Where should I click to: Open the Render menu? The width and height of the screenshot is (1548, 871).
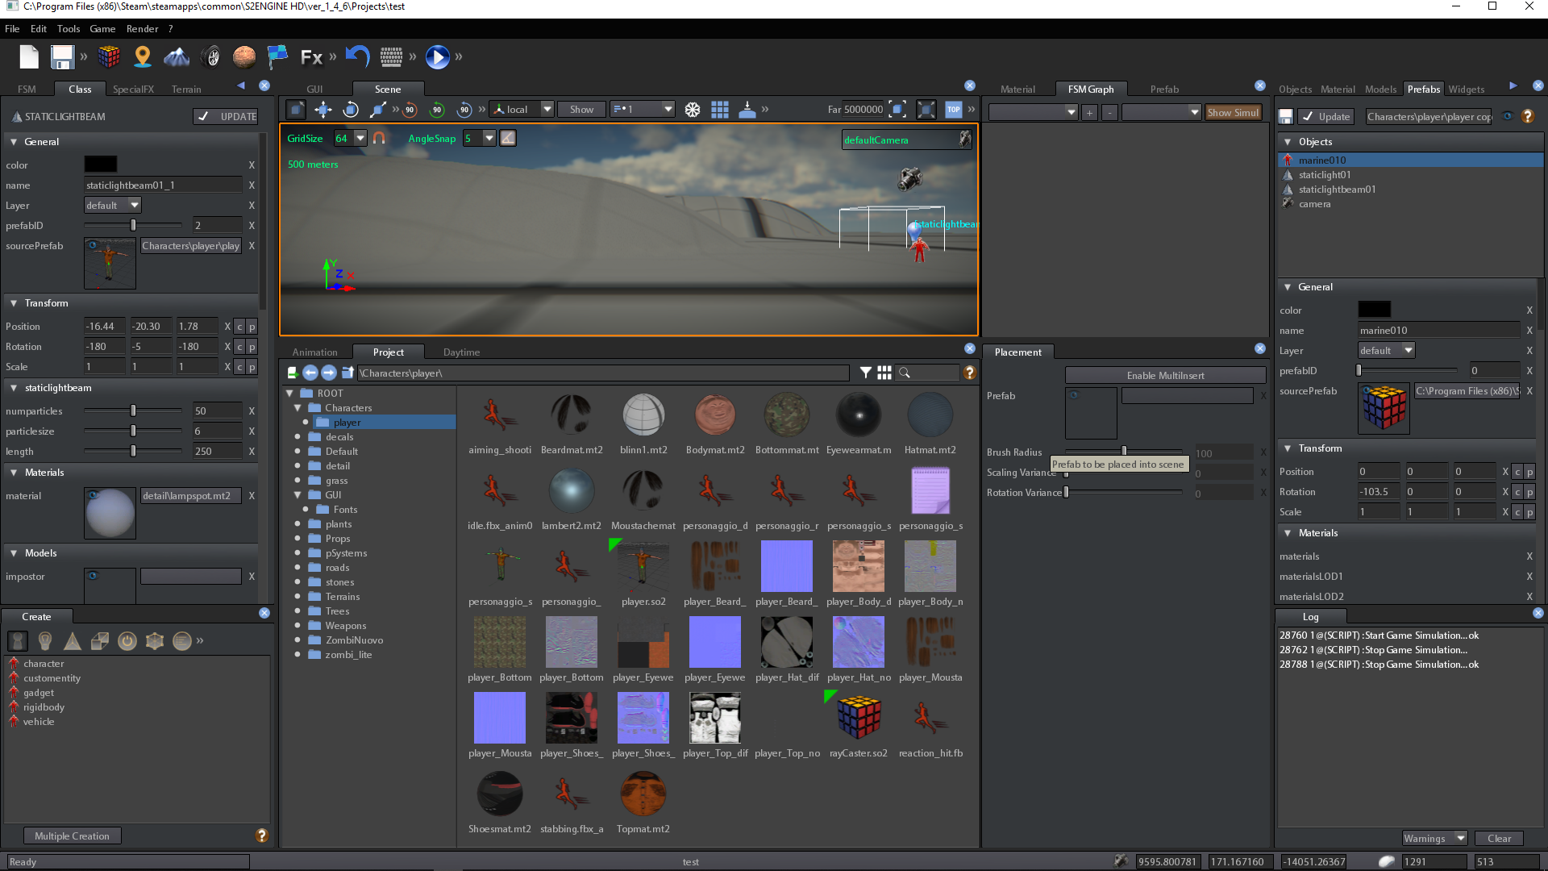point(142,29)
